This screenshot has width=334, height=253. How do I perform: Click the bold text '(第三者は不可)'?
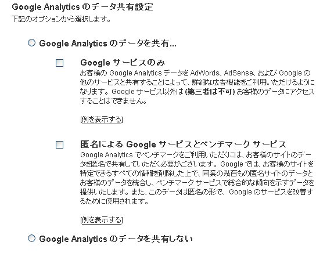coord(210,92)
